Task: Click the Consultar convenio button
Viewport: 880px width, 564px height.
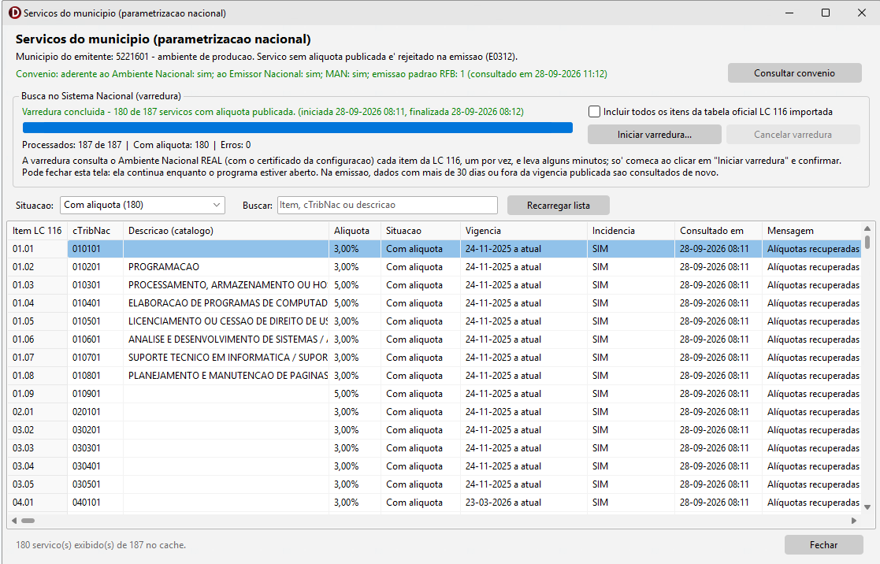Action: [x=794, y=73]
